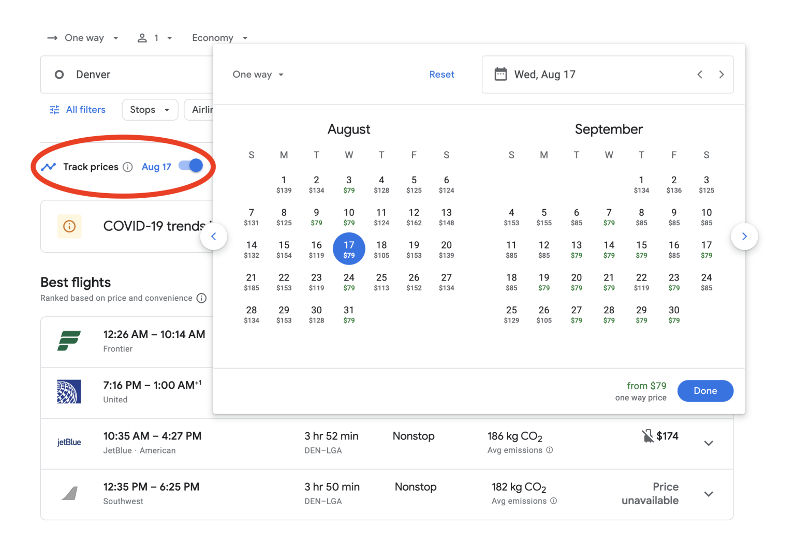Click the passenger person icon
Screen dimensions: 795x542
tap(142, 38)
